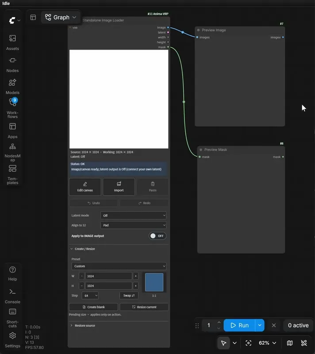The width and height of the screenshot is (315, 354).
Task: Open the Nodes library panel
Action: [12, 65]
